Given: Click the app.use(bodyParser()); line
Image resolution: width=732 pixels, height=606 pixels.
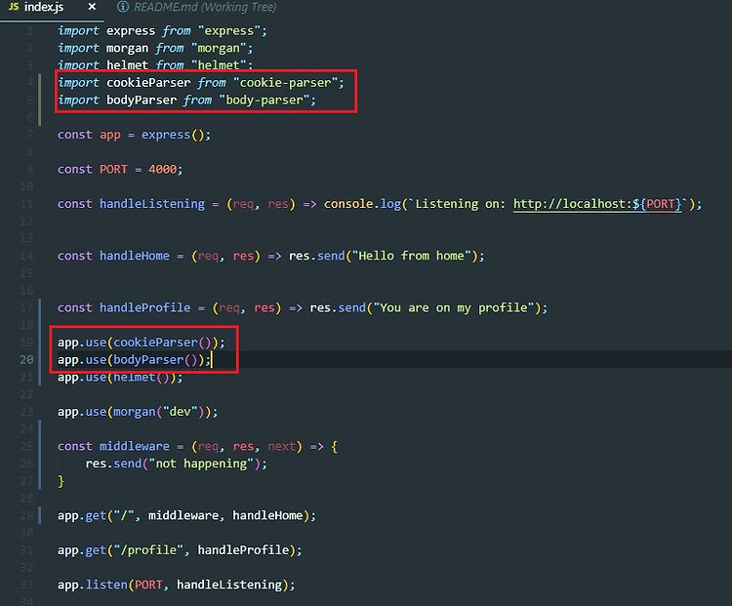Looking at the screenshot, I should coord(135,359).
